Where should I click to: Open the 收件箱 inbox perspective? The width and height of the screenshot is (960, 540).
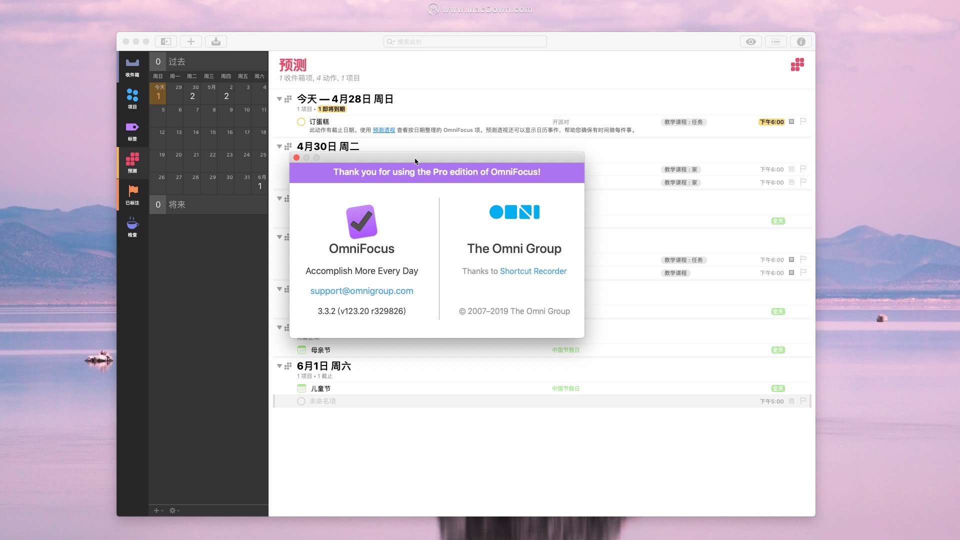[x=132, y=67]
